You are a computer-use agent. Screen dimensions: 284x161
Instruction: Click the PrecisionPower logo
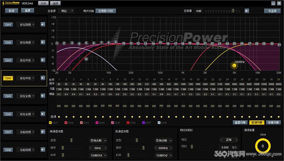(11, 3)
